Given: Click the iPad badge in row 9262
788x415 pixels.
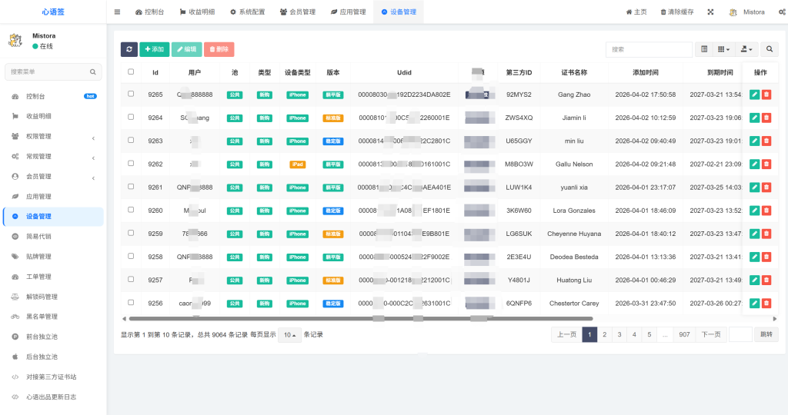Looking at the screenshot, I should (x=298, y=164).
